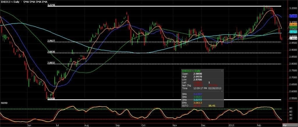Click the SSTO 16.41 value in info box
This screenshot has width=298, height=127.
point(212,106)
